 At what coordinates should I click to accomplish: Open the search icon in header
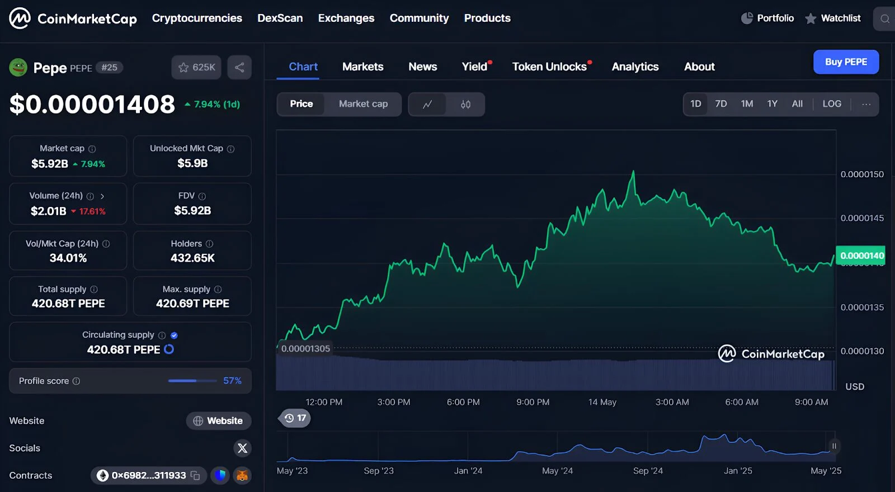coord(885,19)
